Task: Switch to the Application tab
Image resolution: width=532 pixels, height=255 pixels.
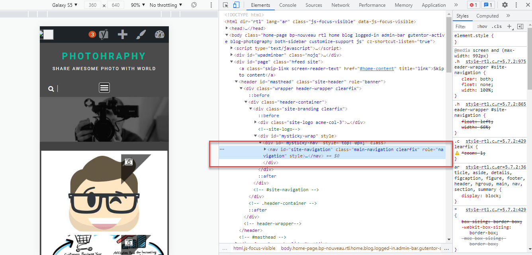Action: pyautogui.click(x=434, y=5)
